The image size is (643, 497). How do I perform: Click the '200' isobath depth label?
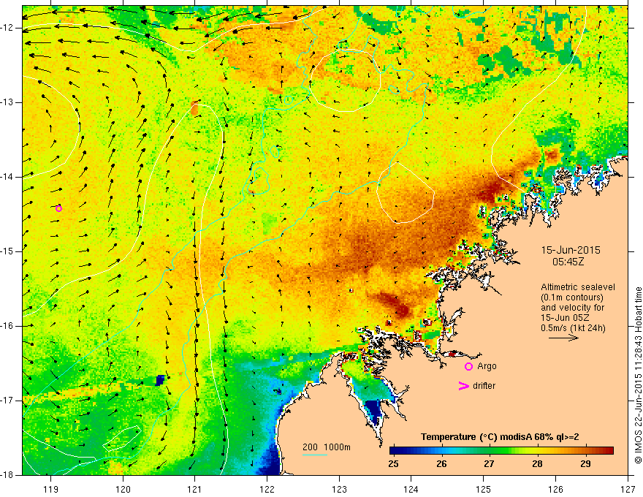coord(310,447)
